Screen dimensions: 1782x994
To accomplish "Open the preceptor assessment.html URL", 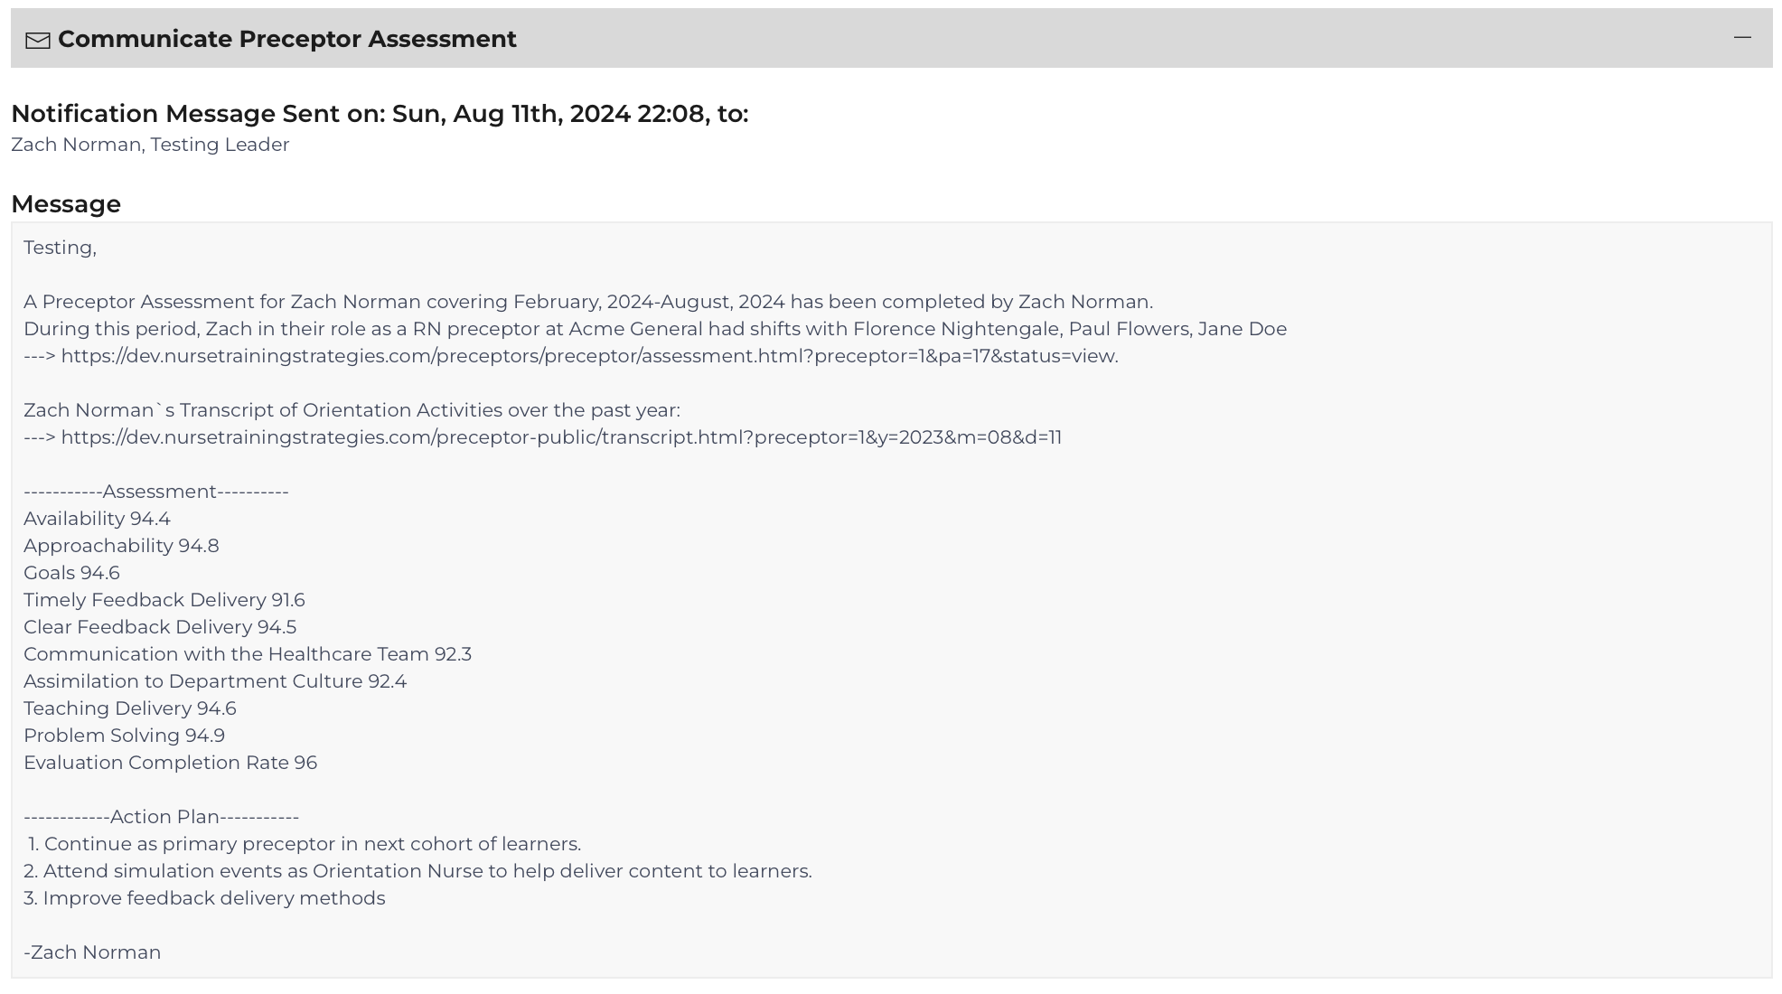I will 589,356.
